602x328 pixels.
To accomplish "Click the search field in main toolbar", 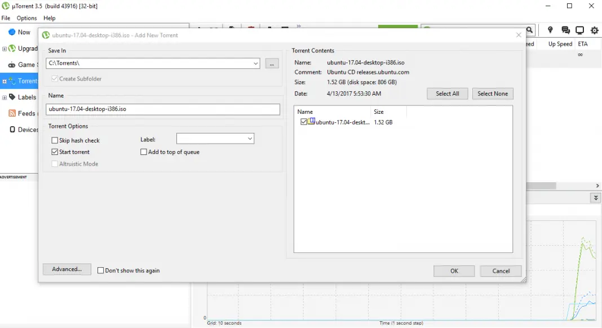I will (x=473, y=30).
